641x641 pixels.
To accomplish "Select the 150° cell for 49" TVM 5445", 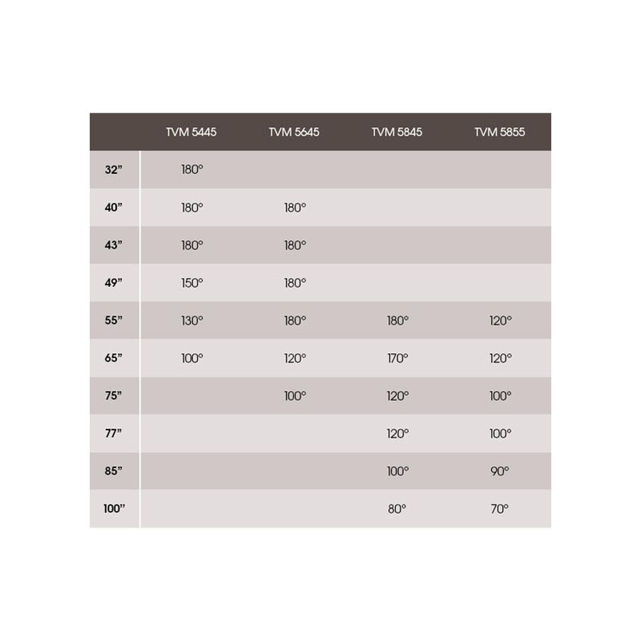I will click(192, 283).
